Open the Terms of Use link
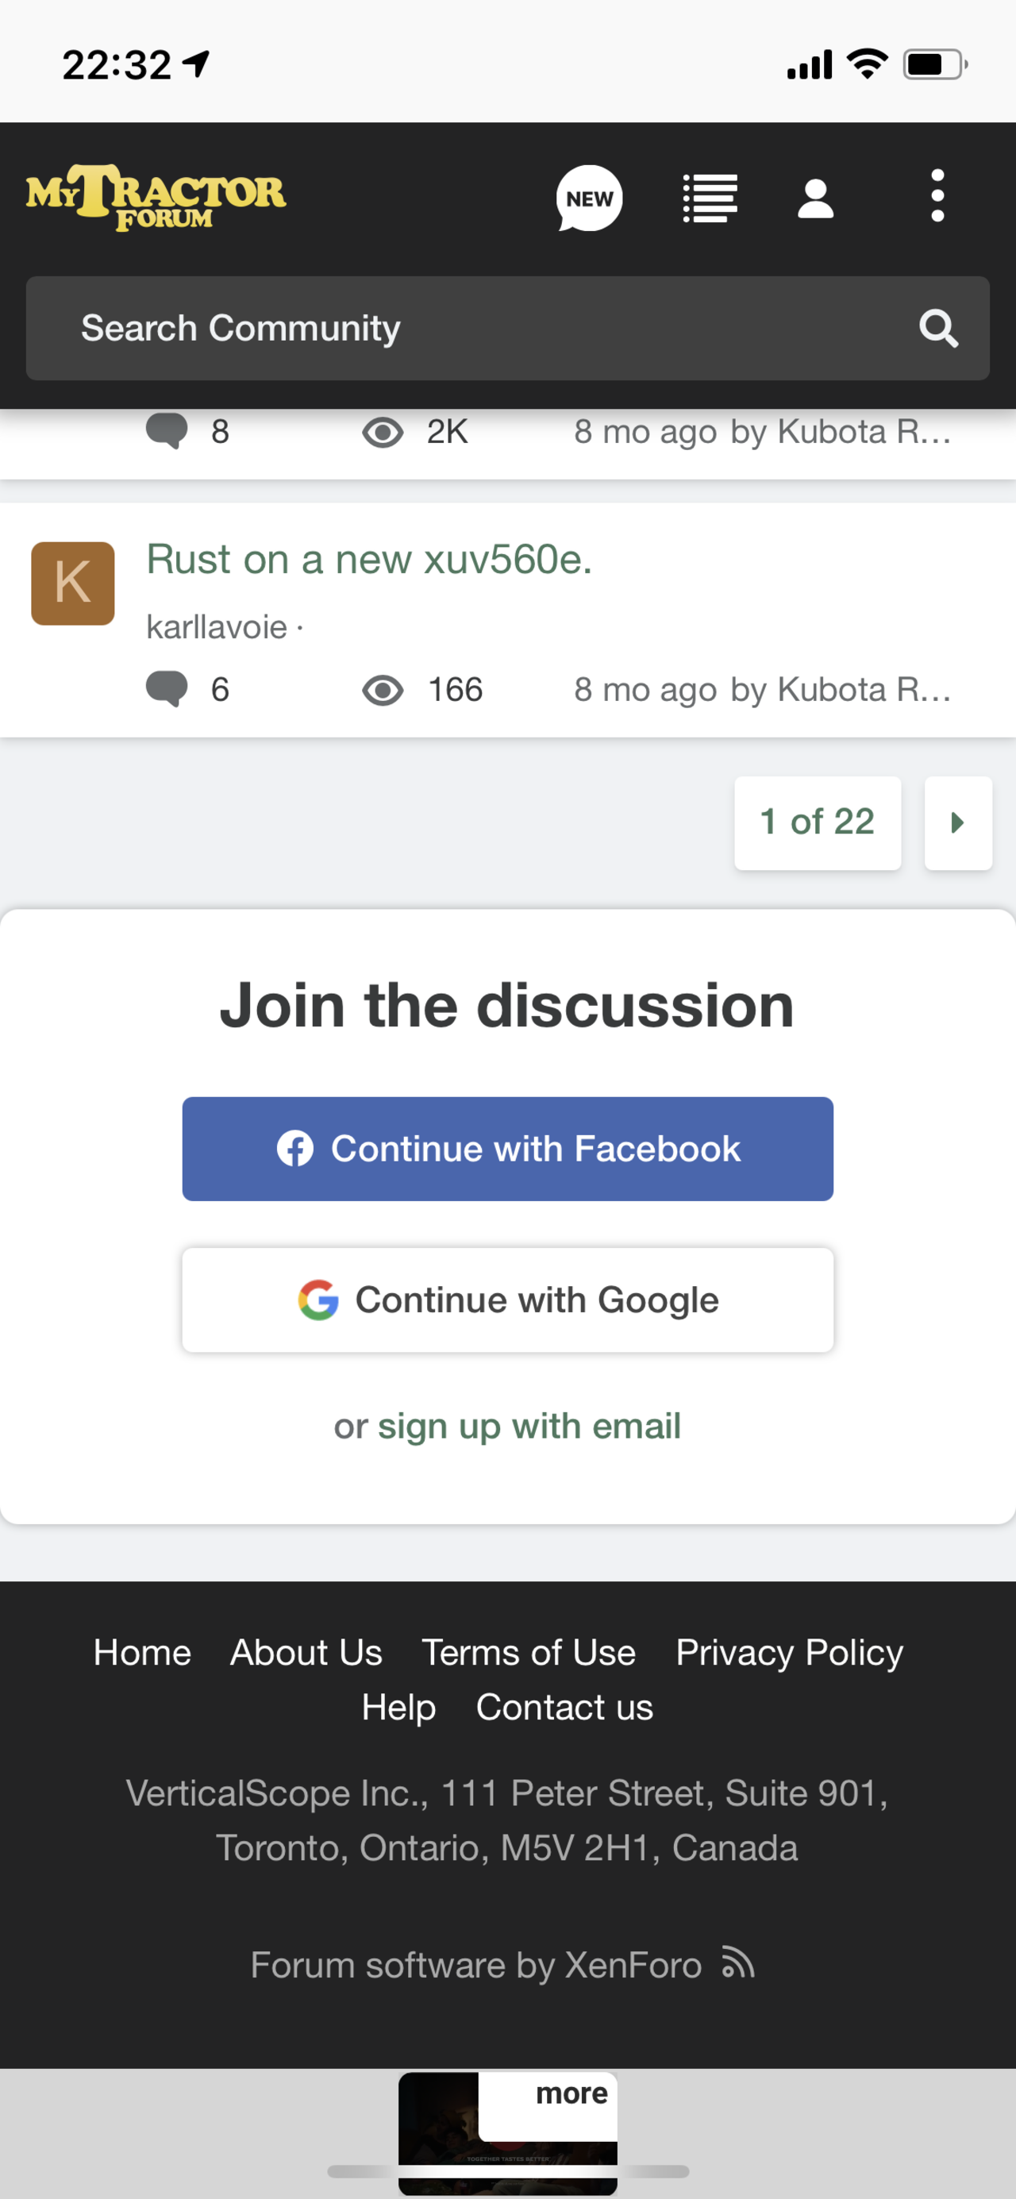 [529, 1652]
